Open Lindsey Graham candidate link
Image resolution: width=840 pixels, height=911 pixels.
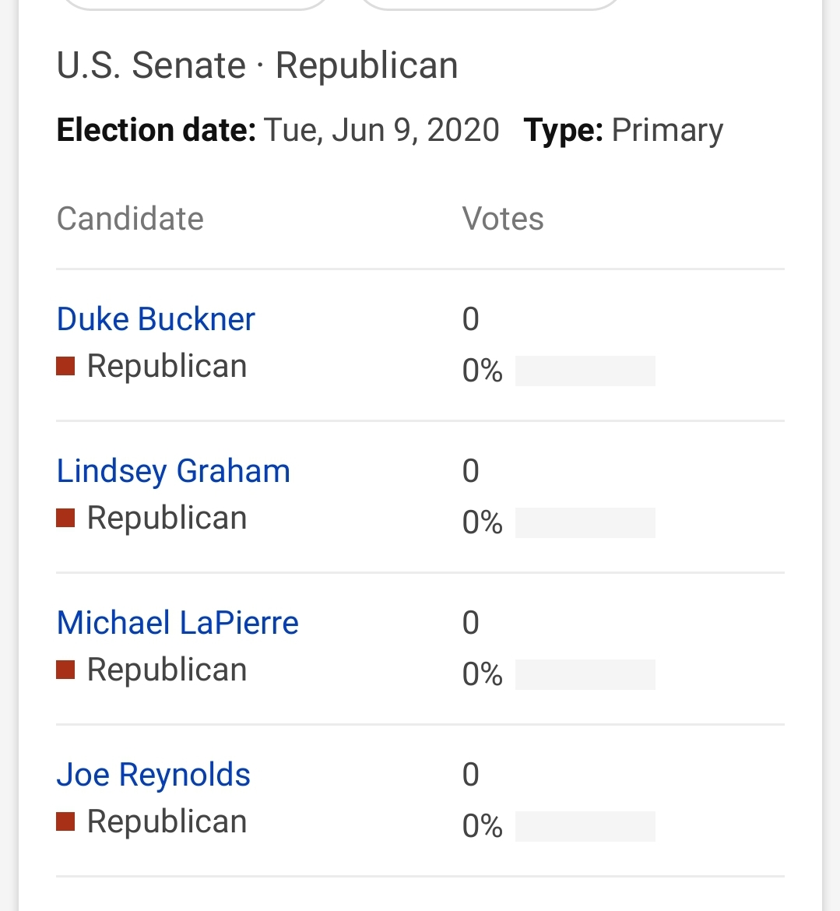click(173, 471)
